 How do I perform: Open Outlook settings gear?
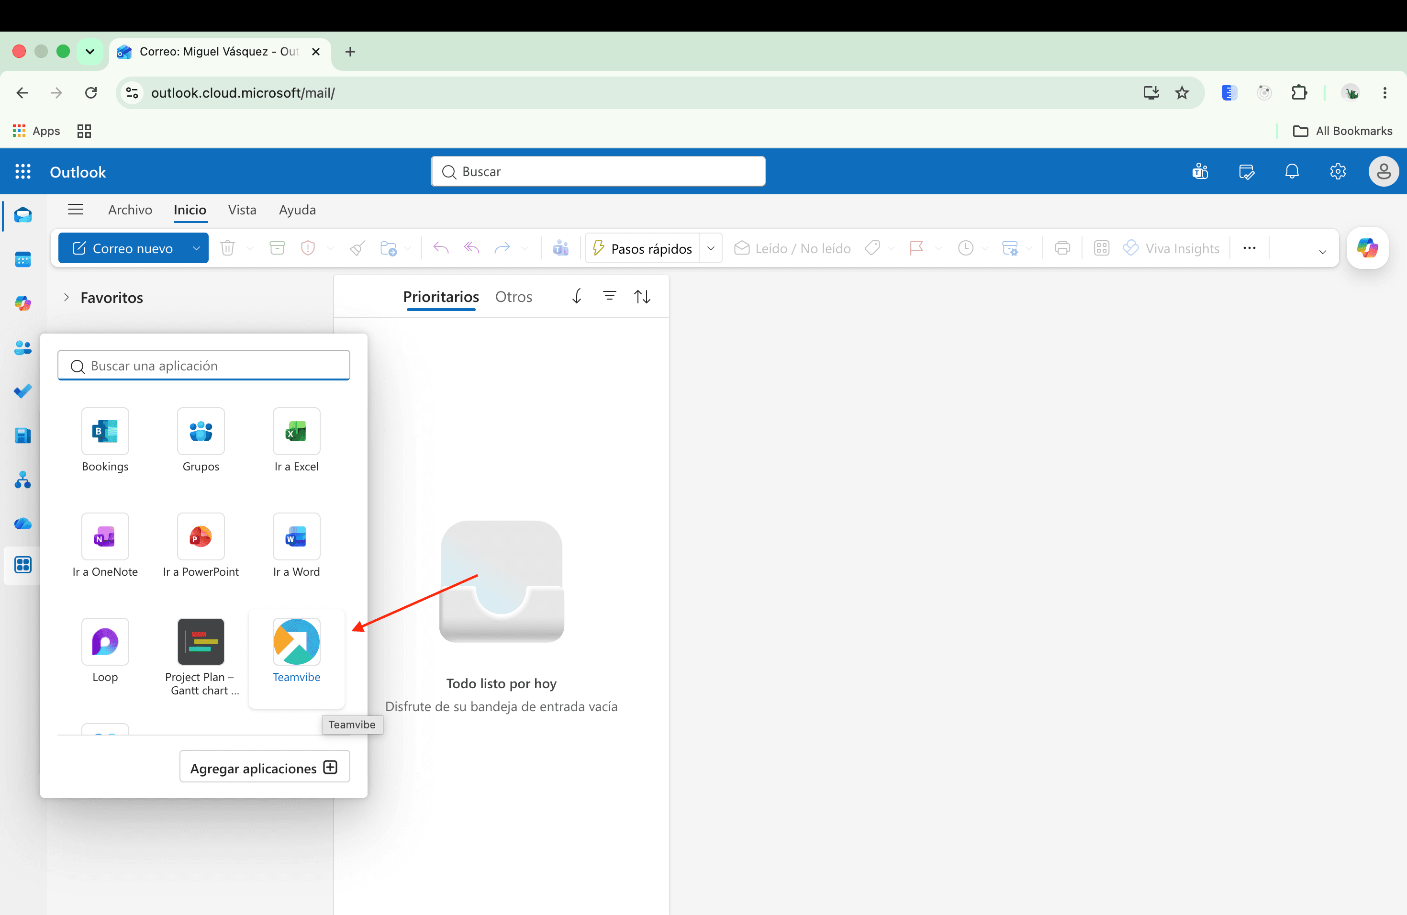click(x=1338, y=172)
